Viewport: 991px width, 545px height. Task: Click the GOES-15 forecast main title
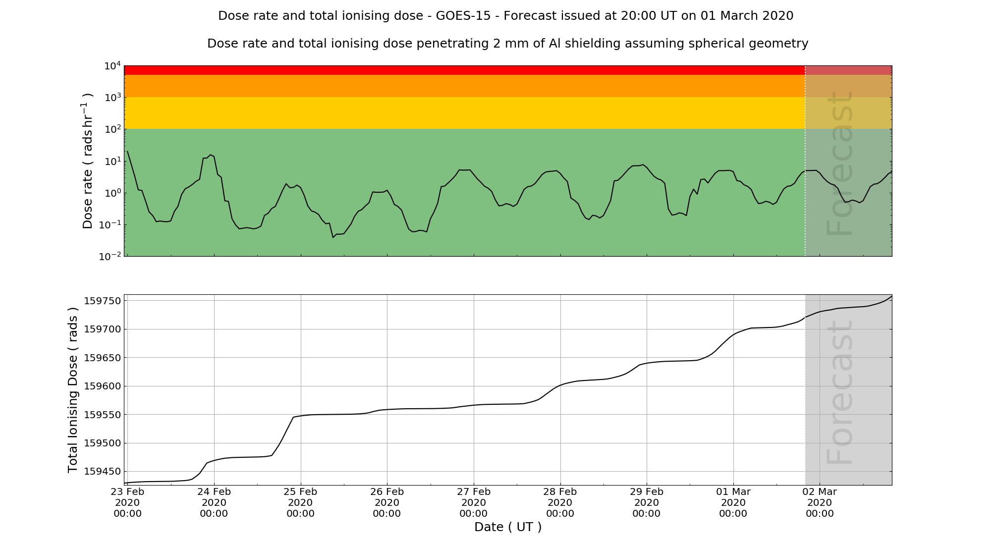tap(505, 16)
